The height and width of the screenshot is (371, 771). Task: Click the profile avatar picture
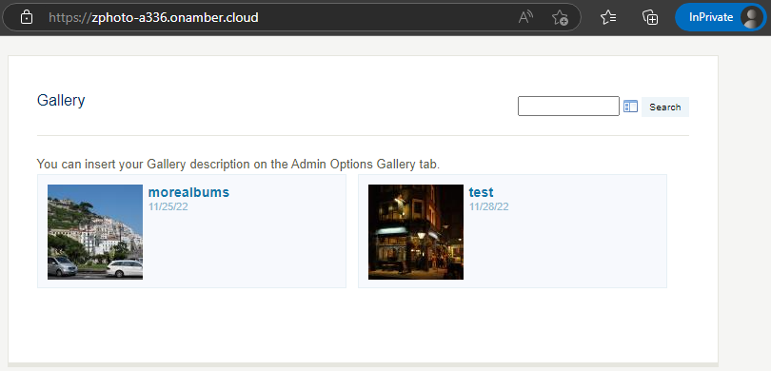click(751, 18)
